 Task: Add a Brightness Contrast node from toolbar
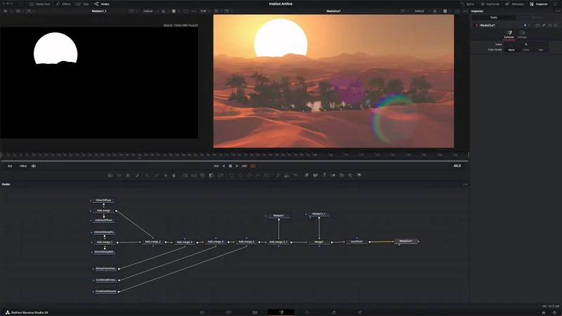(166, 175)
